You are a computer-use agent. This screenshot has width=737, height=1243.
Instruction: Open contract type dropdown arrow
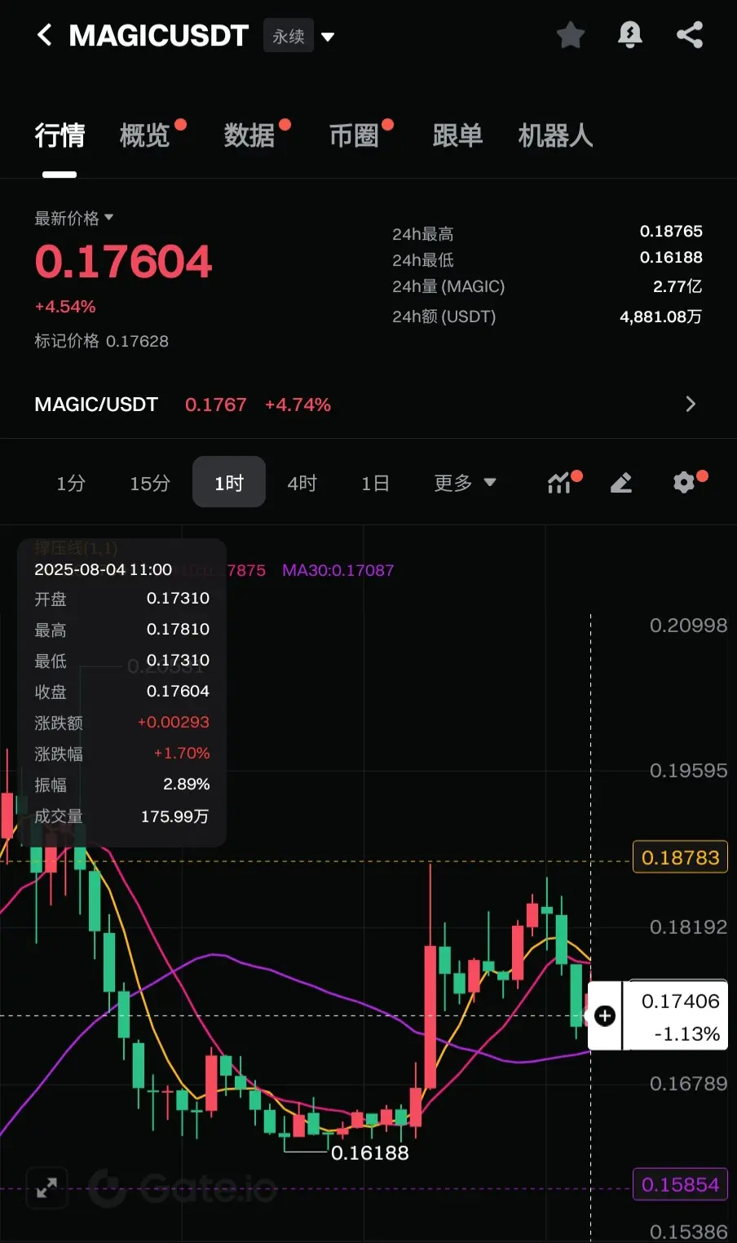tap(328, 37)
